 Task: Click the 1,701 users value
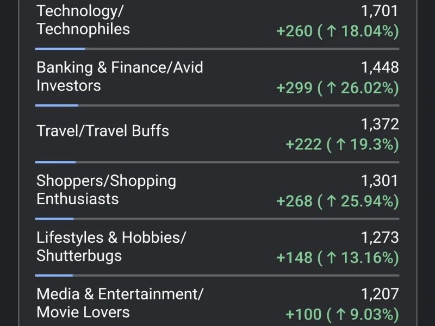(380, 11)
